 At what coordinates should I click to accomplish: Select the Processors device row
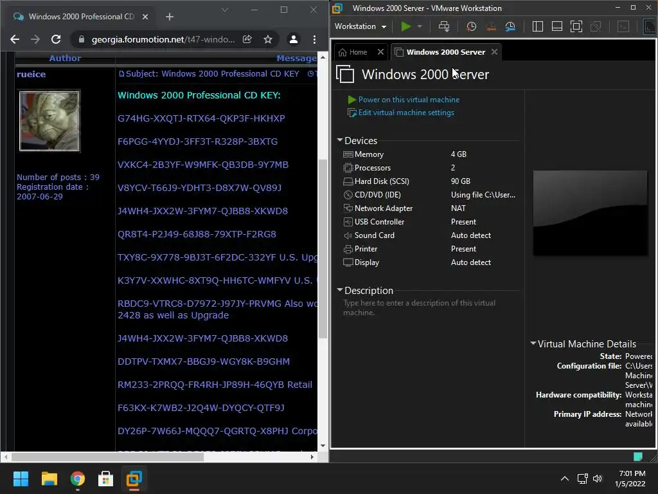(x=430, y=168)
